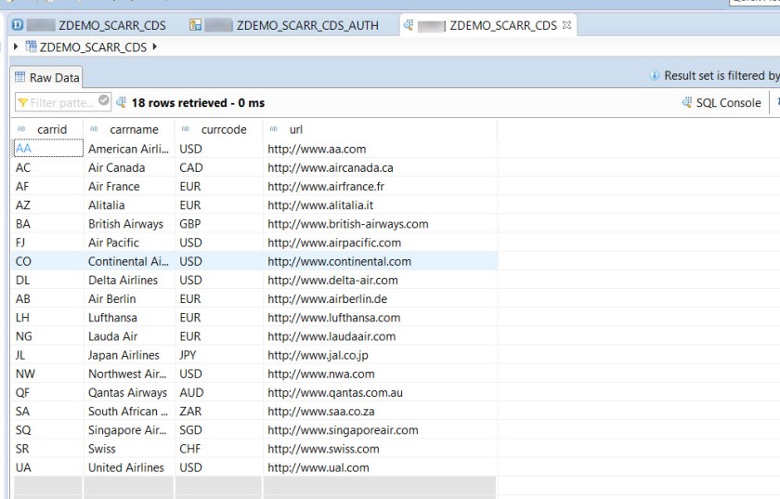Click the http://www.qantas.com.au URL cell
The image size is (780, 499).
point(335,393)
